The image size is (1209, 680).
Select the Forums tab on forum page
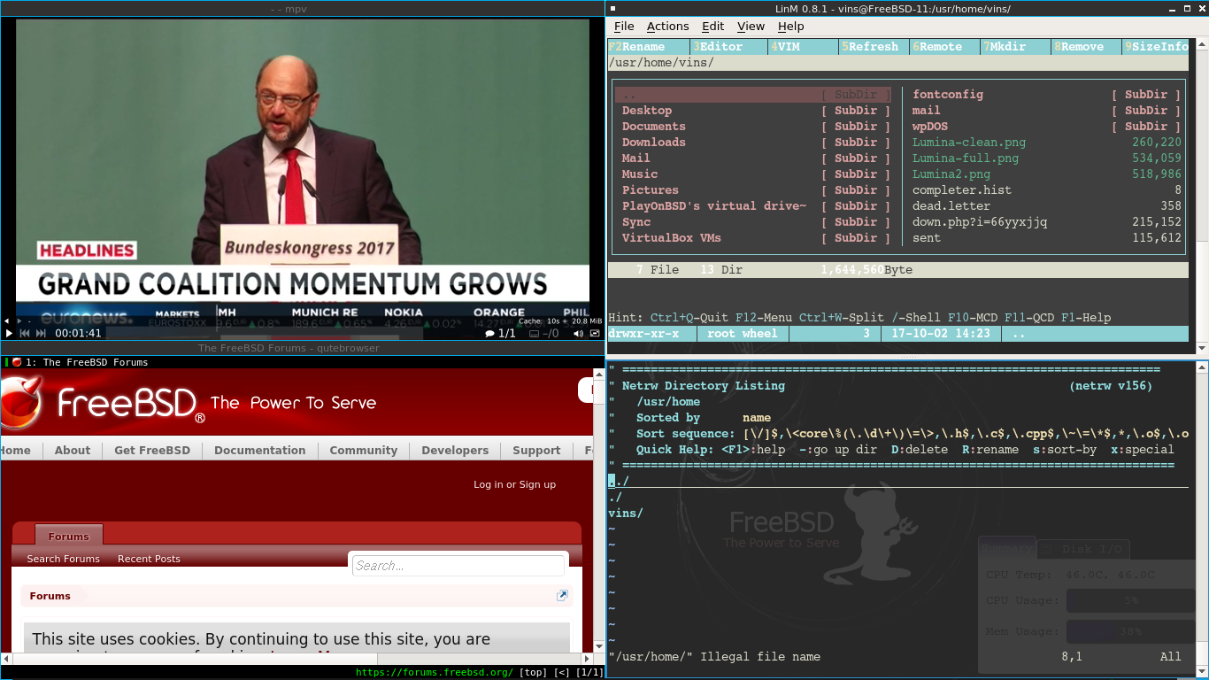69,536
